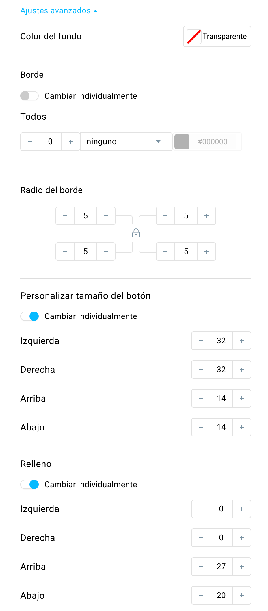Increase button size Izquierda value with plus
Image resolution: width=268 pixels, height=611 pixels.
point(242,341)
